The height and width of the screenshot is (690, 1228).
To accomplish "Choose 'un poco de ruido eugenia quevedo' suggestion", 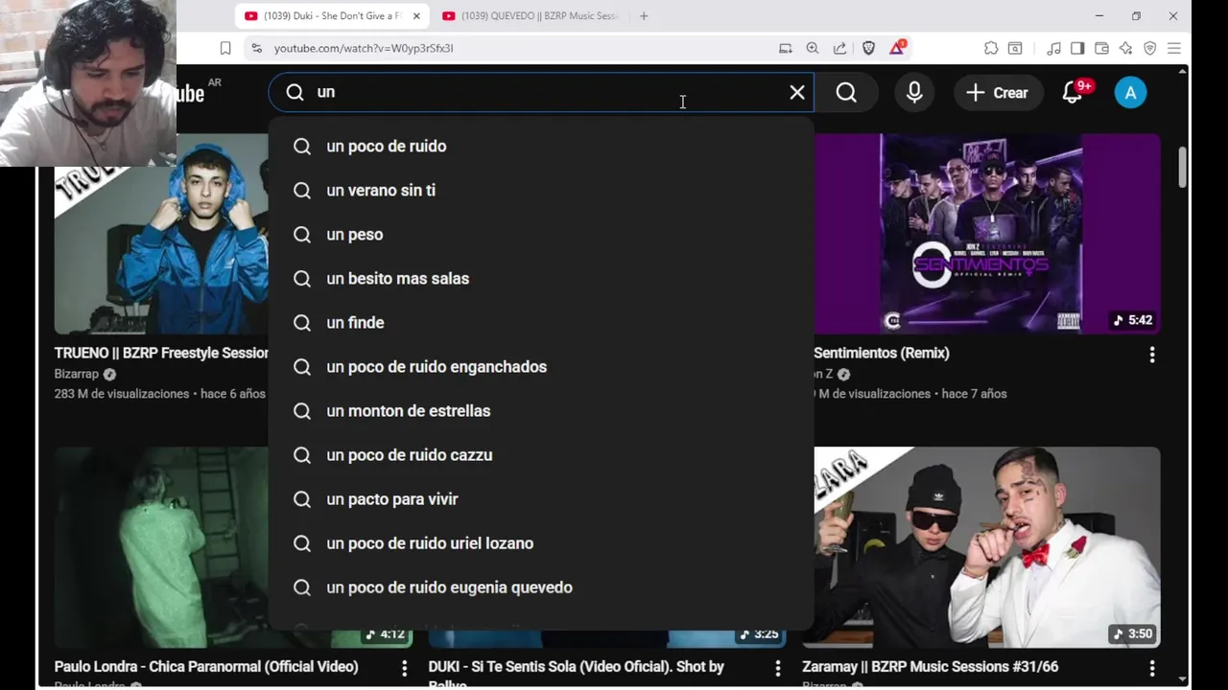I will [x=541, y=586].
